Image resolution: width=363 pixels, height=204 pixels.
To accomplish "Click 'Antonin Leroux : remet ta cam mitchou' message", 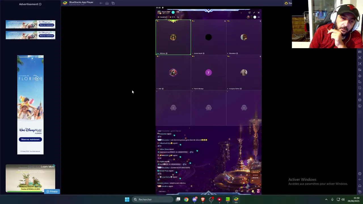I will tap(171, 183).
